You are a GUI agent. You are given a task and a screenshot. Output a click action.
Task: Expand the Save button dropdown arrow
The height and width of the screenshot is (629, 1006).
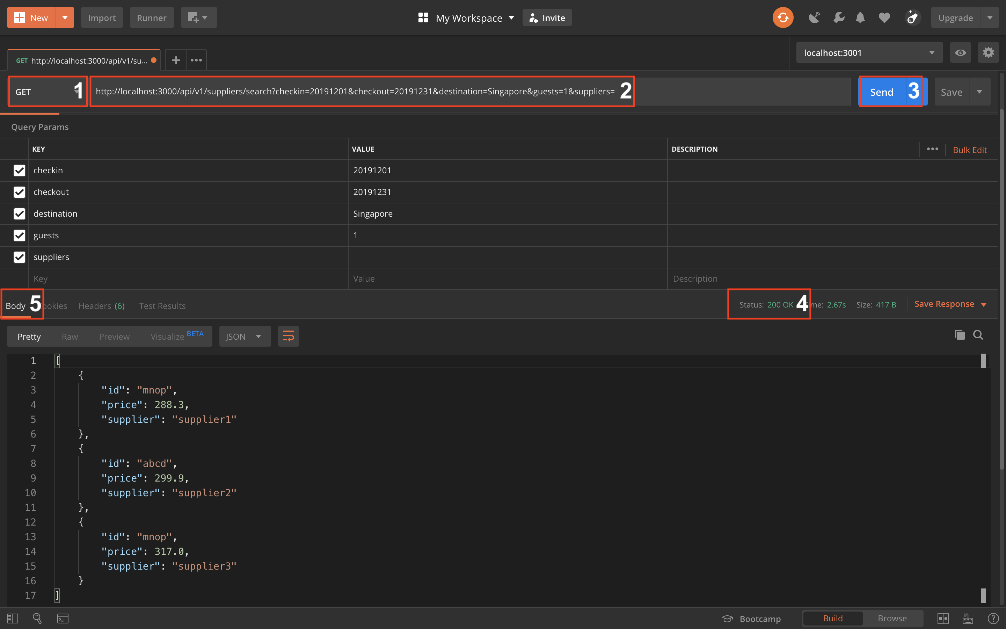(x=979, y=92)
